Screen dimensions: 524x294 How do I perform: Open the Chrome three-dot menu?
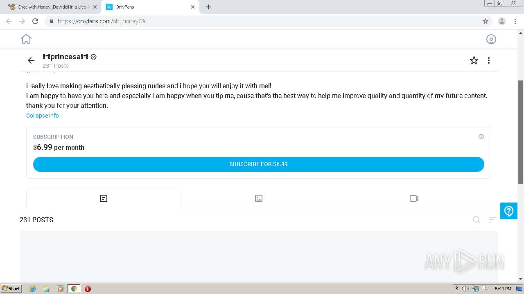[x=515, y=21]
